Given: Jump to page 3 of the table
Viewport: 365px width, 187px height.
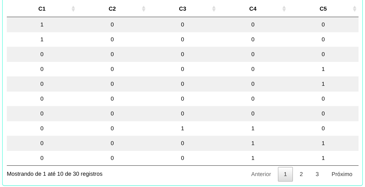Looking at the screenshot, I should click(317, 174).
